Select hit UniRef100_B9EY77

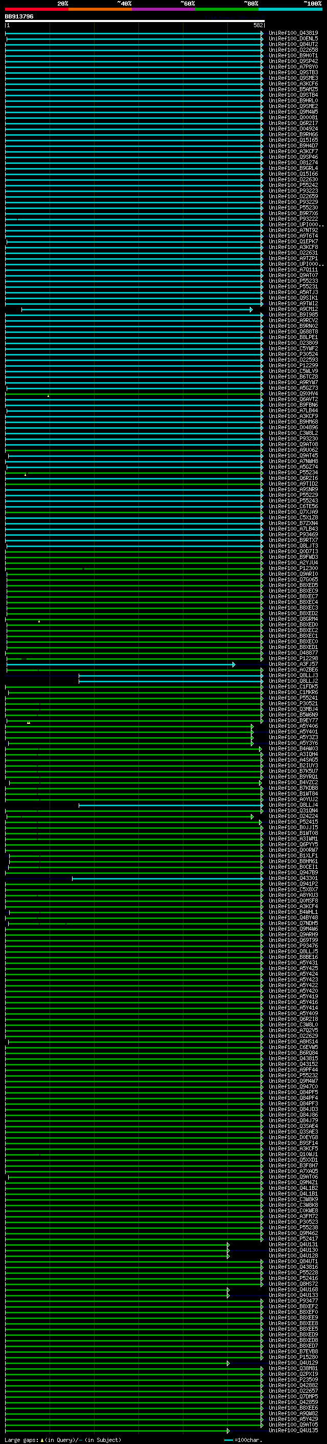[x=293, y=721]
